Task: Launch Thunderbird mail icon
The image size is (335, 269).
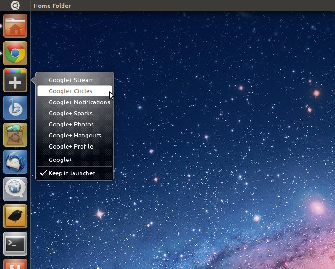Action: [15, 162]
